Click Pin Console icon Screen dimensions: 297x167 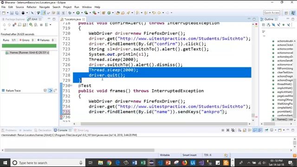point(266,130)
